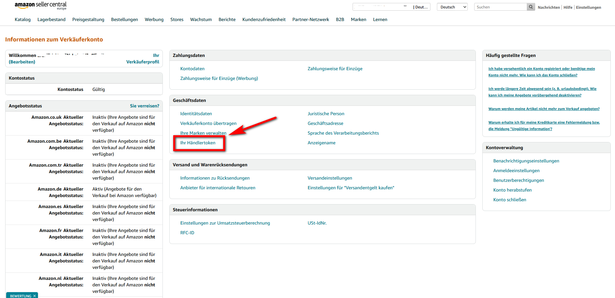Viewport: 615px width, 298px height.
Task: Select the Amazon.fr Aktueller Angebotsstatus label
Action: (x=61, y=234)
